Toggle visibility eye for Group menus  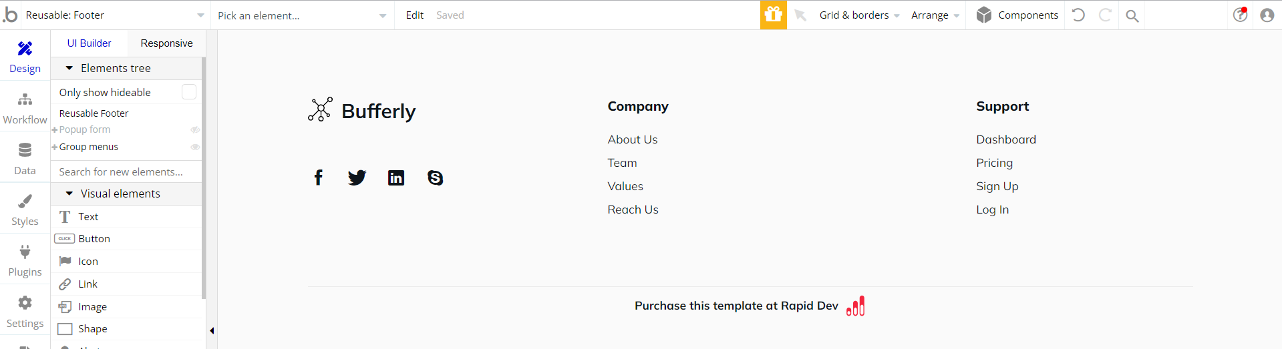(195, 147)
